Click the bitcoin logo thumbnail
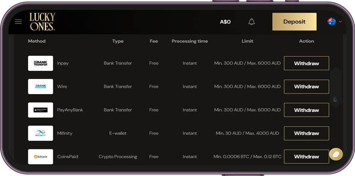Viewport: 355px width, 176px height. click(x=40, y=156)
